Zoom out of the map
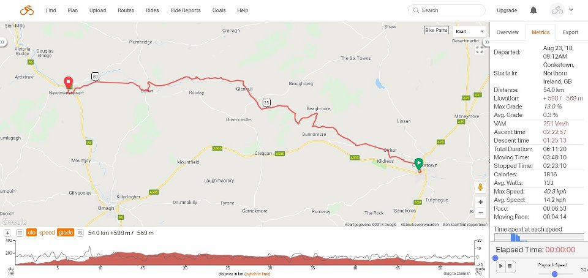This screenshot has width=588, height=278. (x=480, y=213)
